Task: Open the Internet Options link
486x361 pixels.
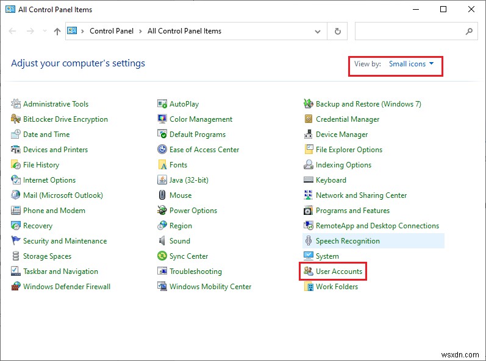Action: click(x=49, y=180)
